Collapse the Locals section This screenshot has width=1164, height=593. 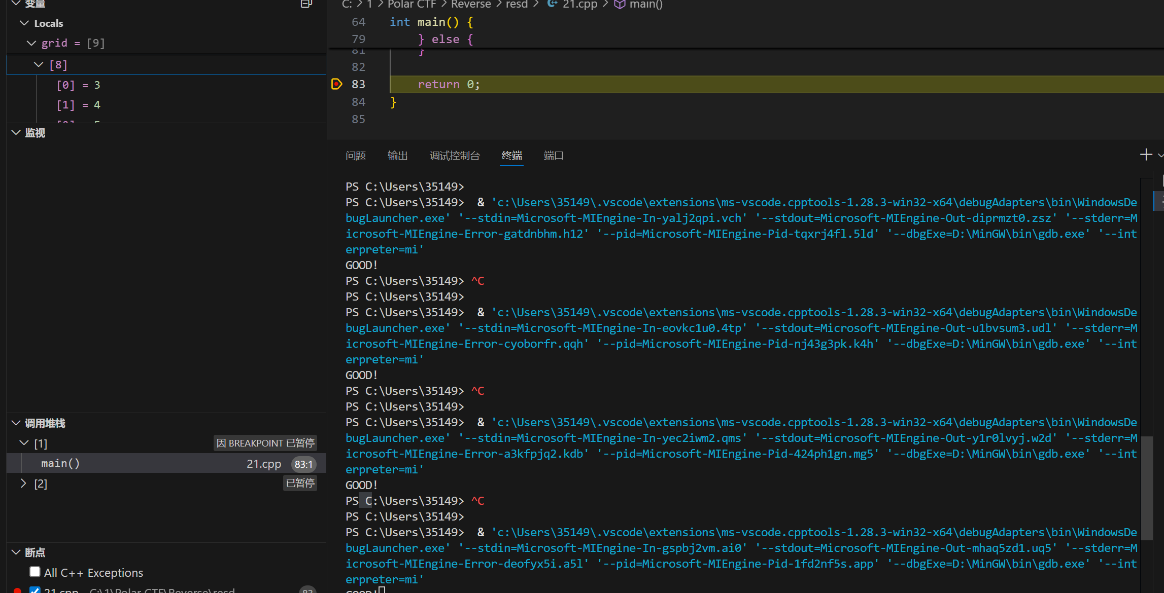click(24, 23)
